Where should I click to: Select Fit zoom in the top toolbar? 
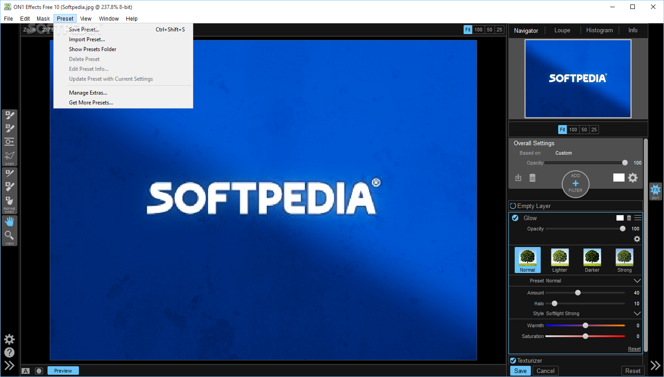[x=468, y=30]
